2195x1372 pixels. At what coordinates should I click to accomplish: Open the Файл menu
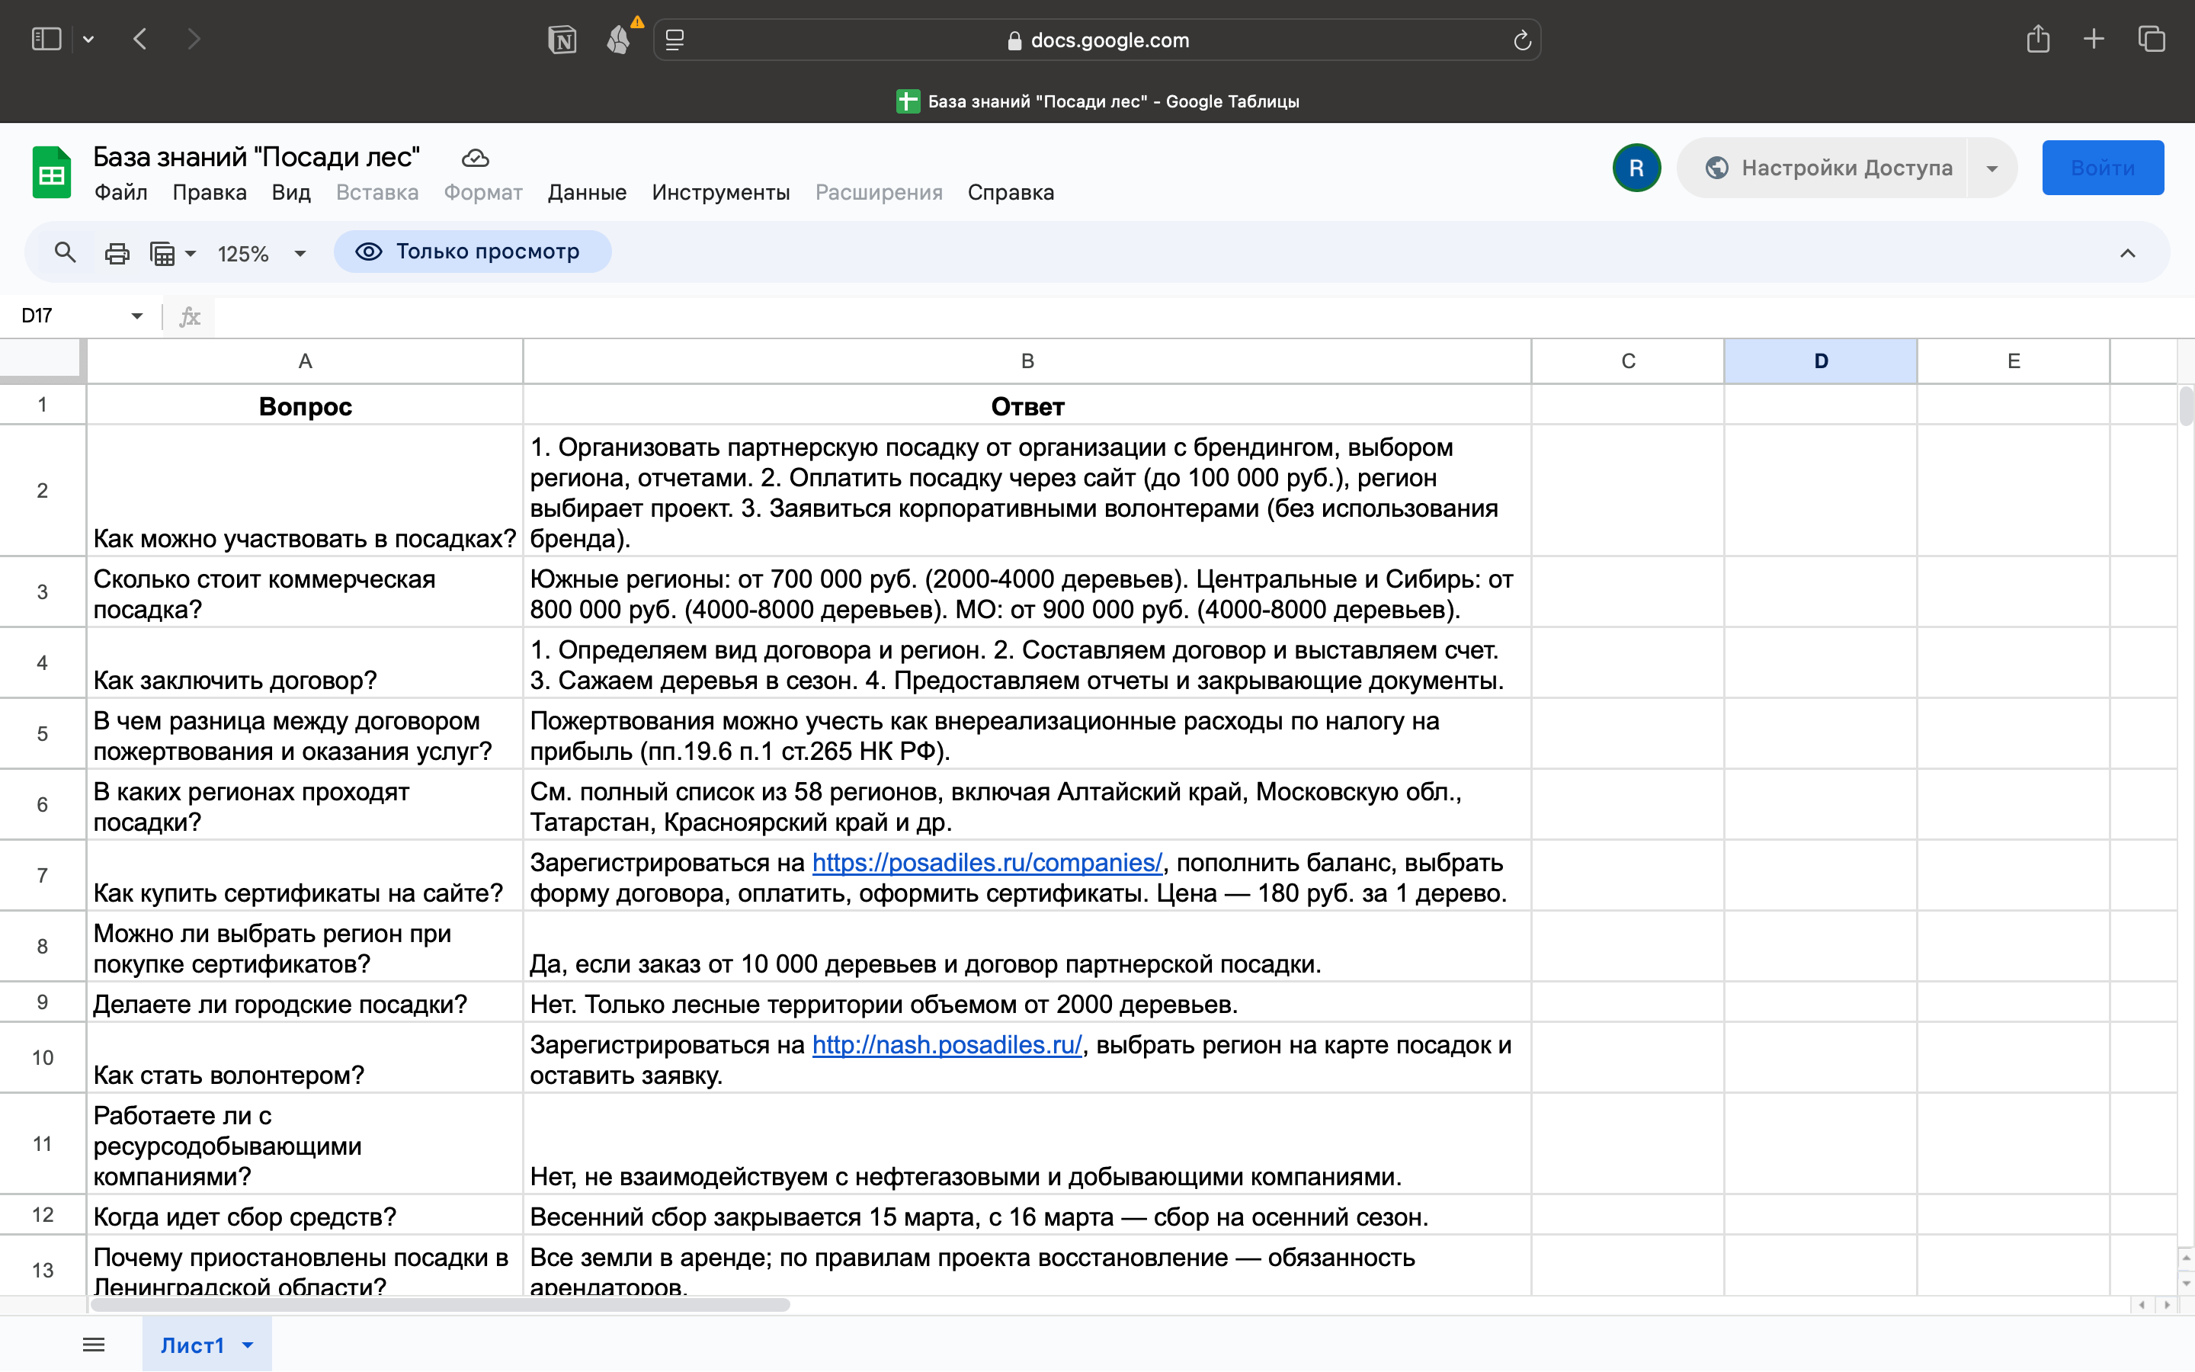(x=120, y=192)
